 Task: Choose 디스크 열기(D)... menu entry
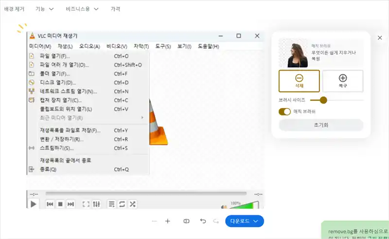click(x=88, y=82)
